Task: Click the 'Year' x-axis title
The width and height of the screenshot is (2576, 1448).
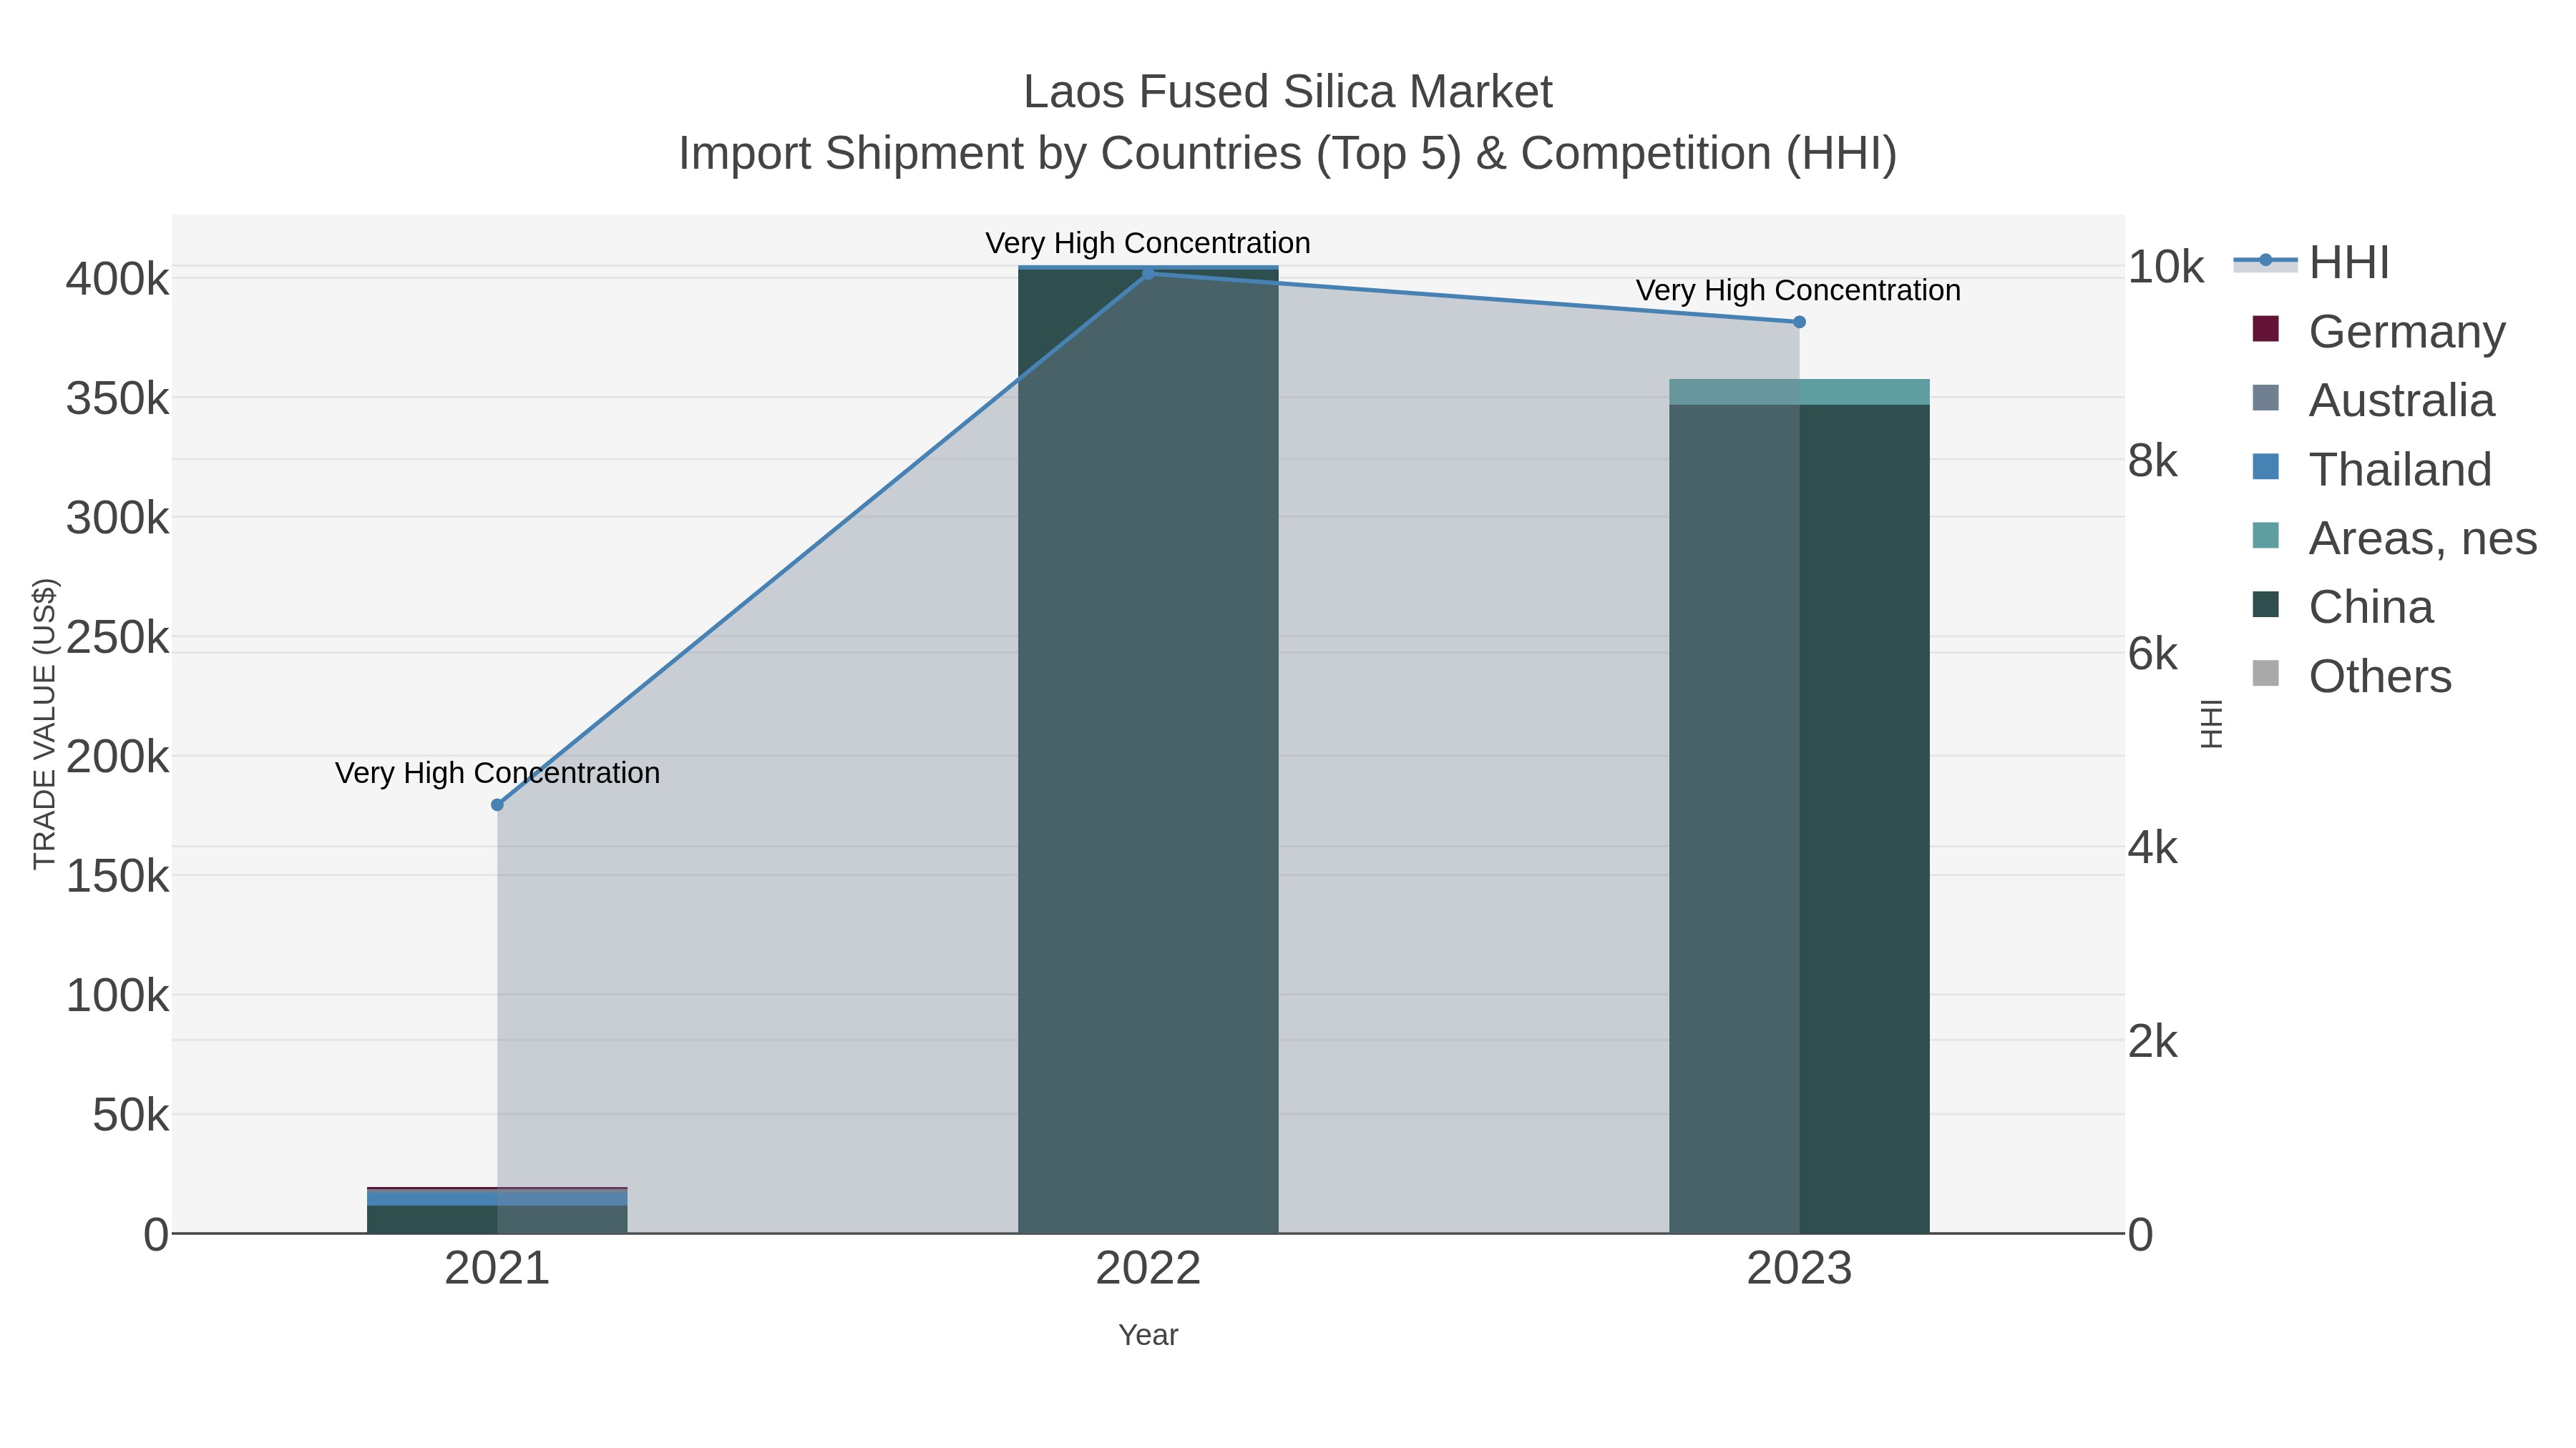Action: (x=1148, y=1335)
